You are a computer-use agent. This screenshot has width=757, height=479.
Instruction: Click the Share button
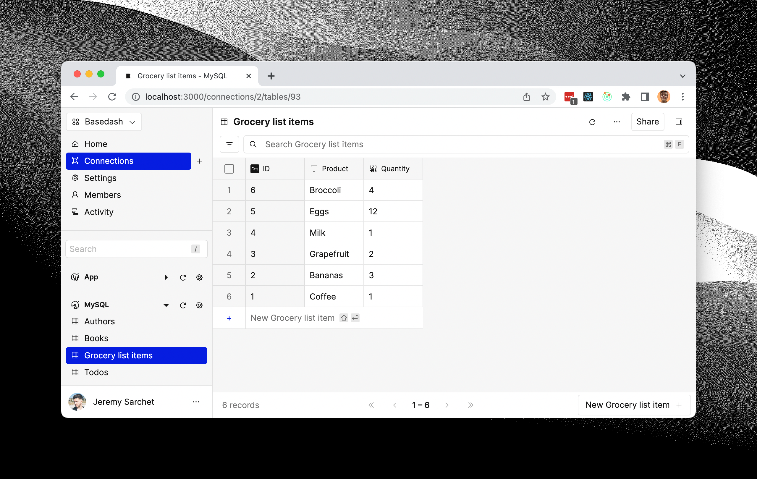pyautogui.click(x=648, y=122)
